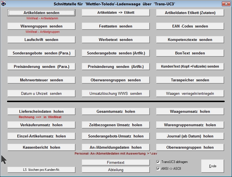Click Mehrwertsteuer senden button
The width and height of the screenshot is (232, 177).
pos(41,80)
